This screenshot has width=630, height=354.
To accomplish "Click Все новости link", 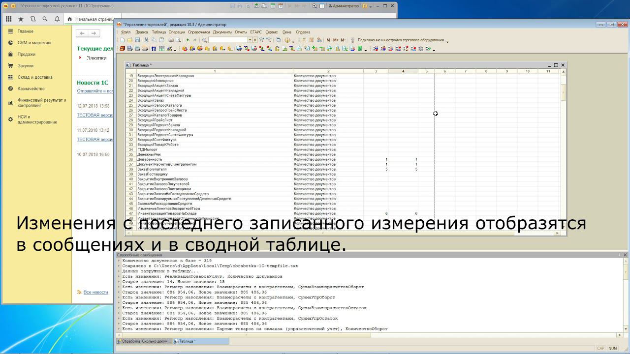I will pos(95,292).
